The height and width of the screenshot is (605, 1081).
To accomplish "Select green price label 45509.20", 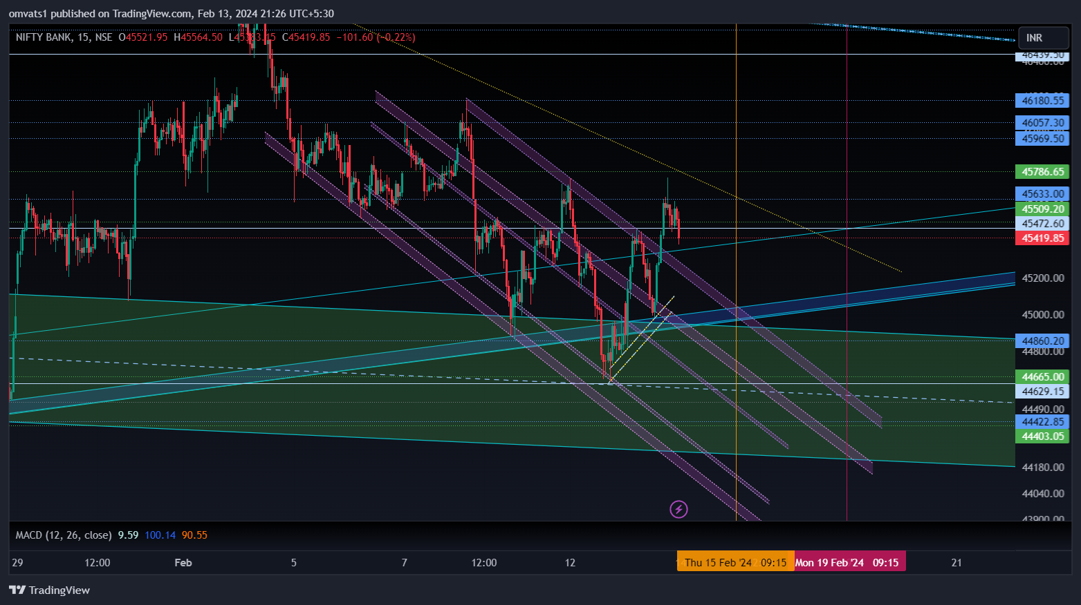I will click(x=1042, y=209).
